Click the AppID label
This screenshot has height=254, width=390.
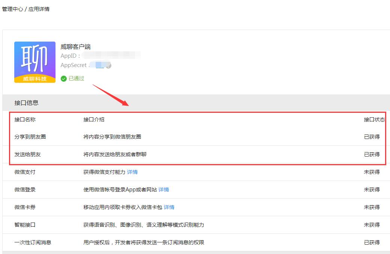[70, 56]
